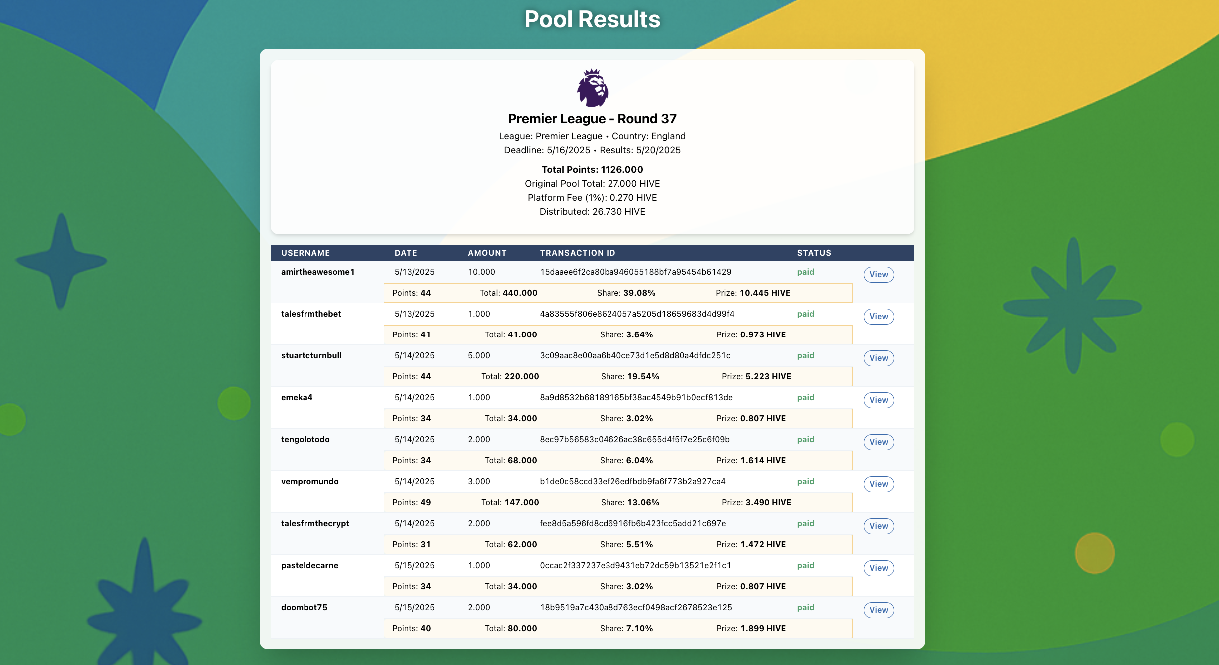Open View for talesfrmthecrypt entry

[x=879, y=526]
